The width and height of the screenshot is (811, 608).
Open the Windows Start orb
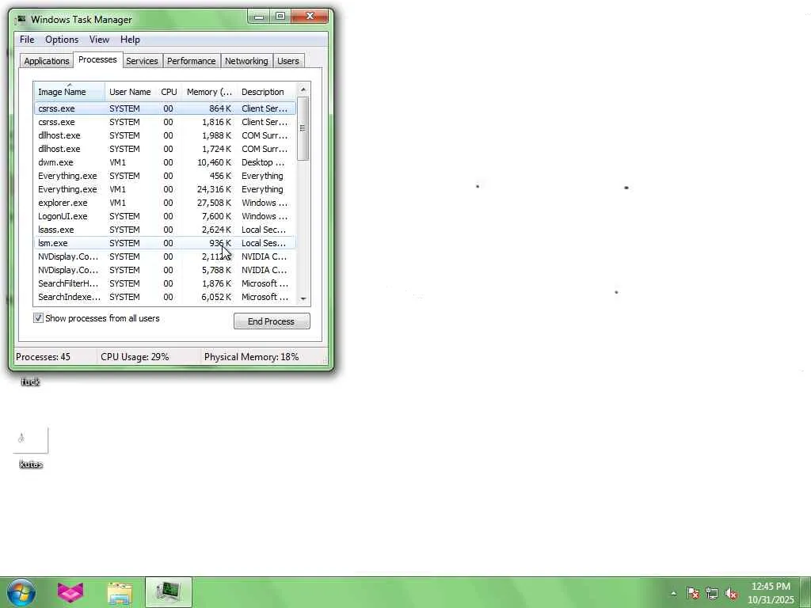click(x=21, y=592)
